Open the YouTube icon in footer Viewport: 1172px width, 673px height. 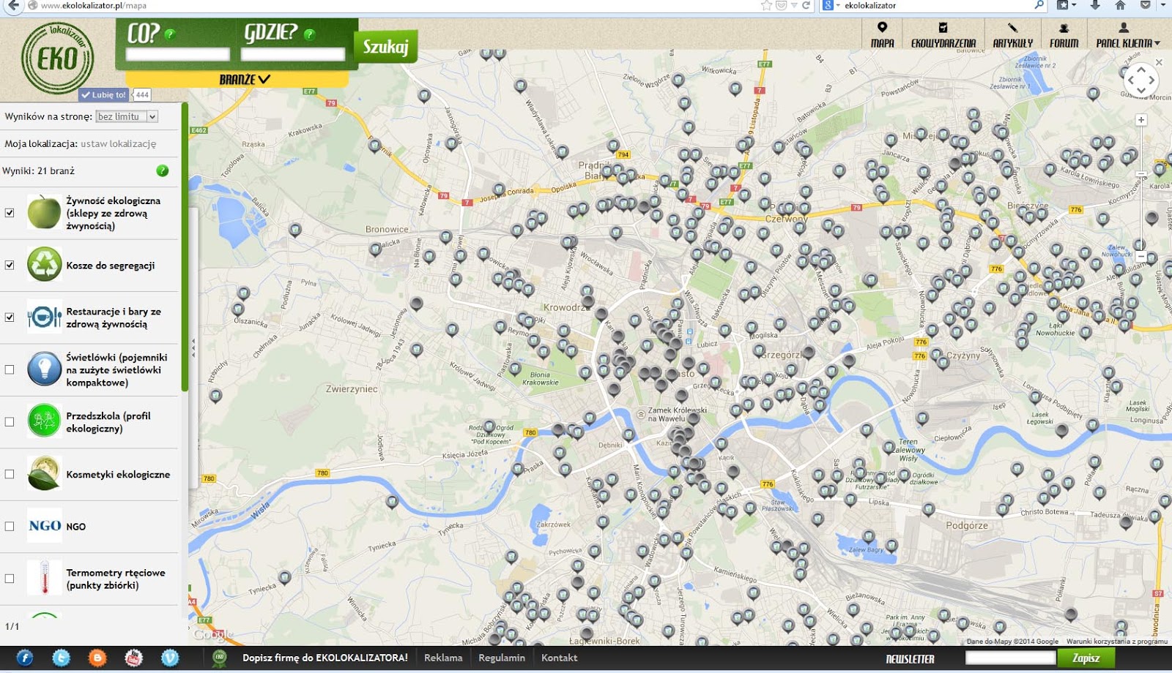click(133, 658)
